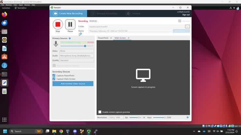
Task: Show applications grid in Ubuntu dock
Action: 4,119
